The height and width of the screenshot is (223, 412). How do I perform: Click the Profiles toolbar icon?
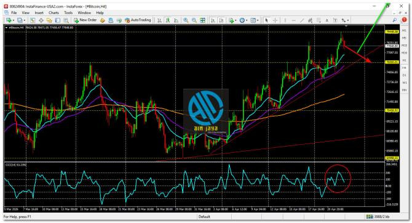(x=20, y=20)
